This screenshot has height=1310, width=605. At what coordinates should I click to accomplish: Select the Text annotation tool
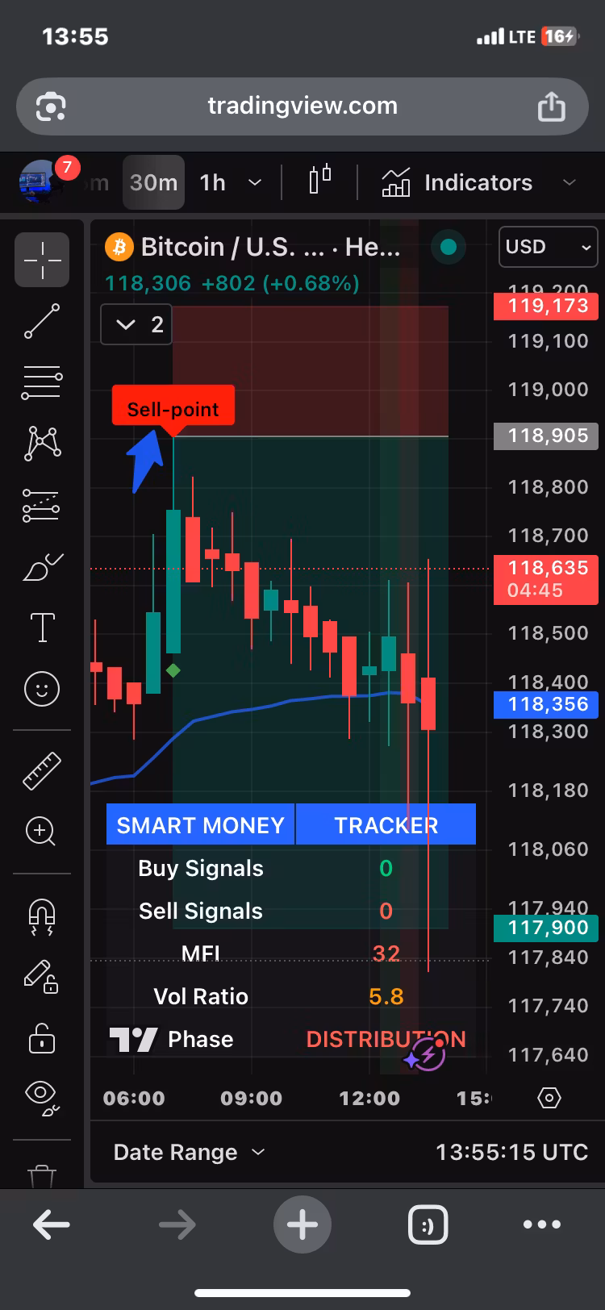click(42, 628)
